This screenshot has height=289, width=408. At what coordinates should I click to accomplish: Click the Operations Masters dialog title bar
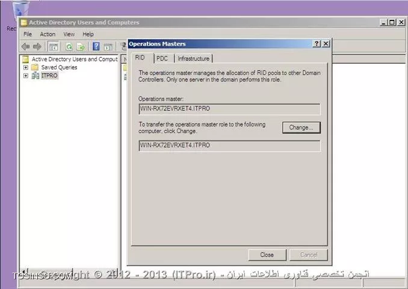[x=220, y=44]
